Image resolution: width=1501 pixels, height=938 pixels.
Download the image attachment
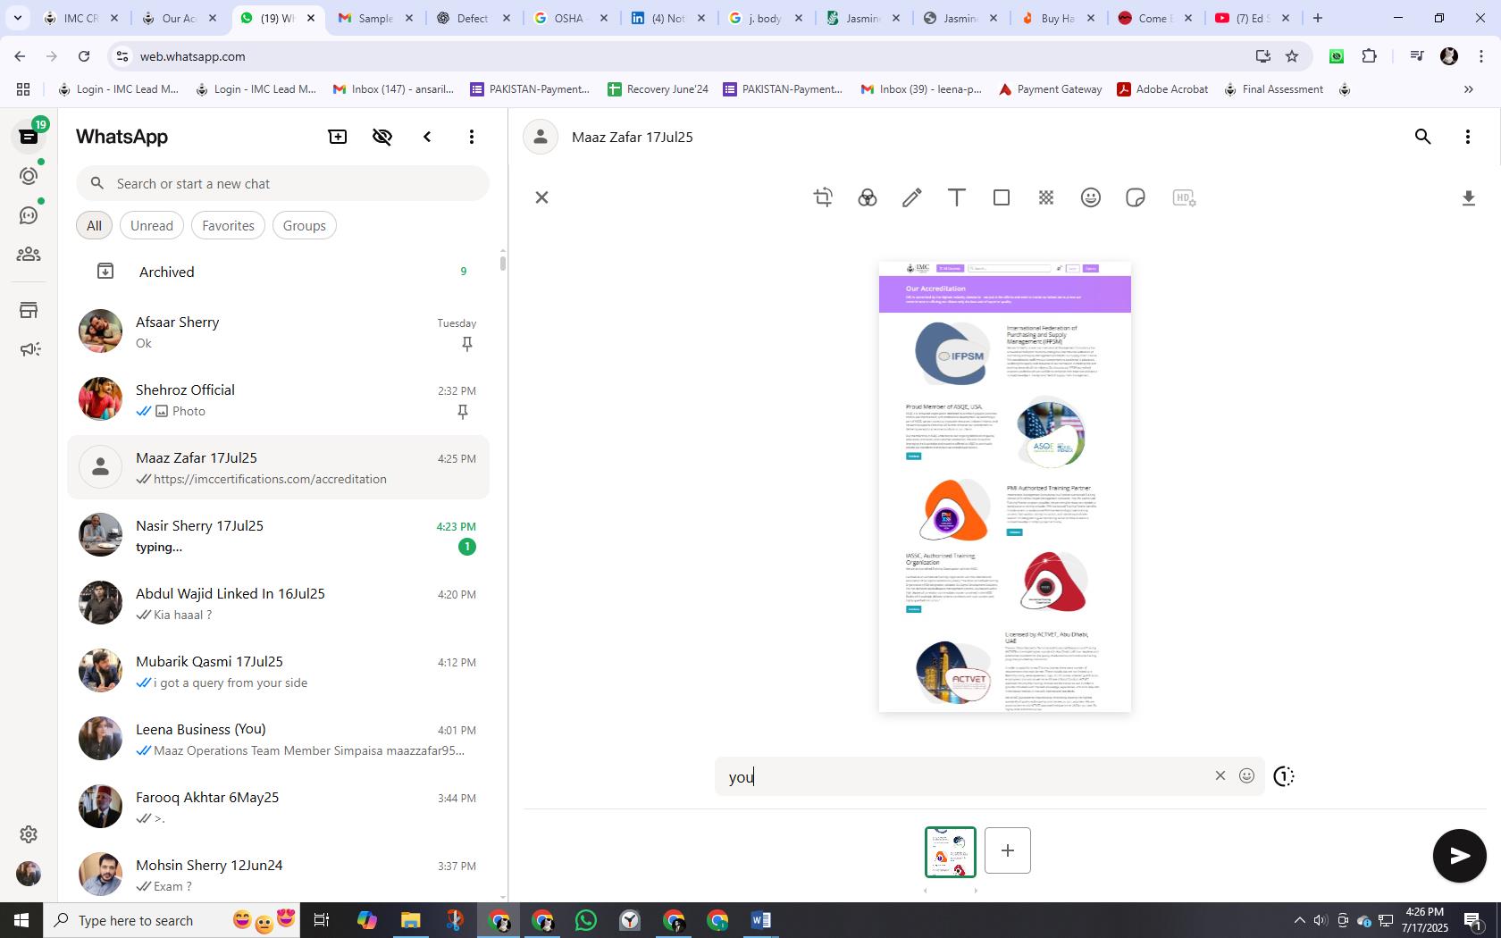click(x=1468, y=197)
